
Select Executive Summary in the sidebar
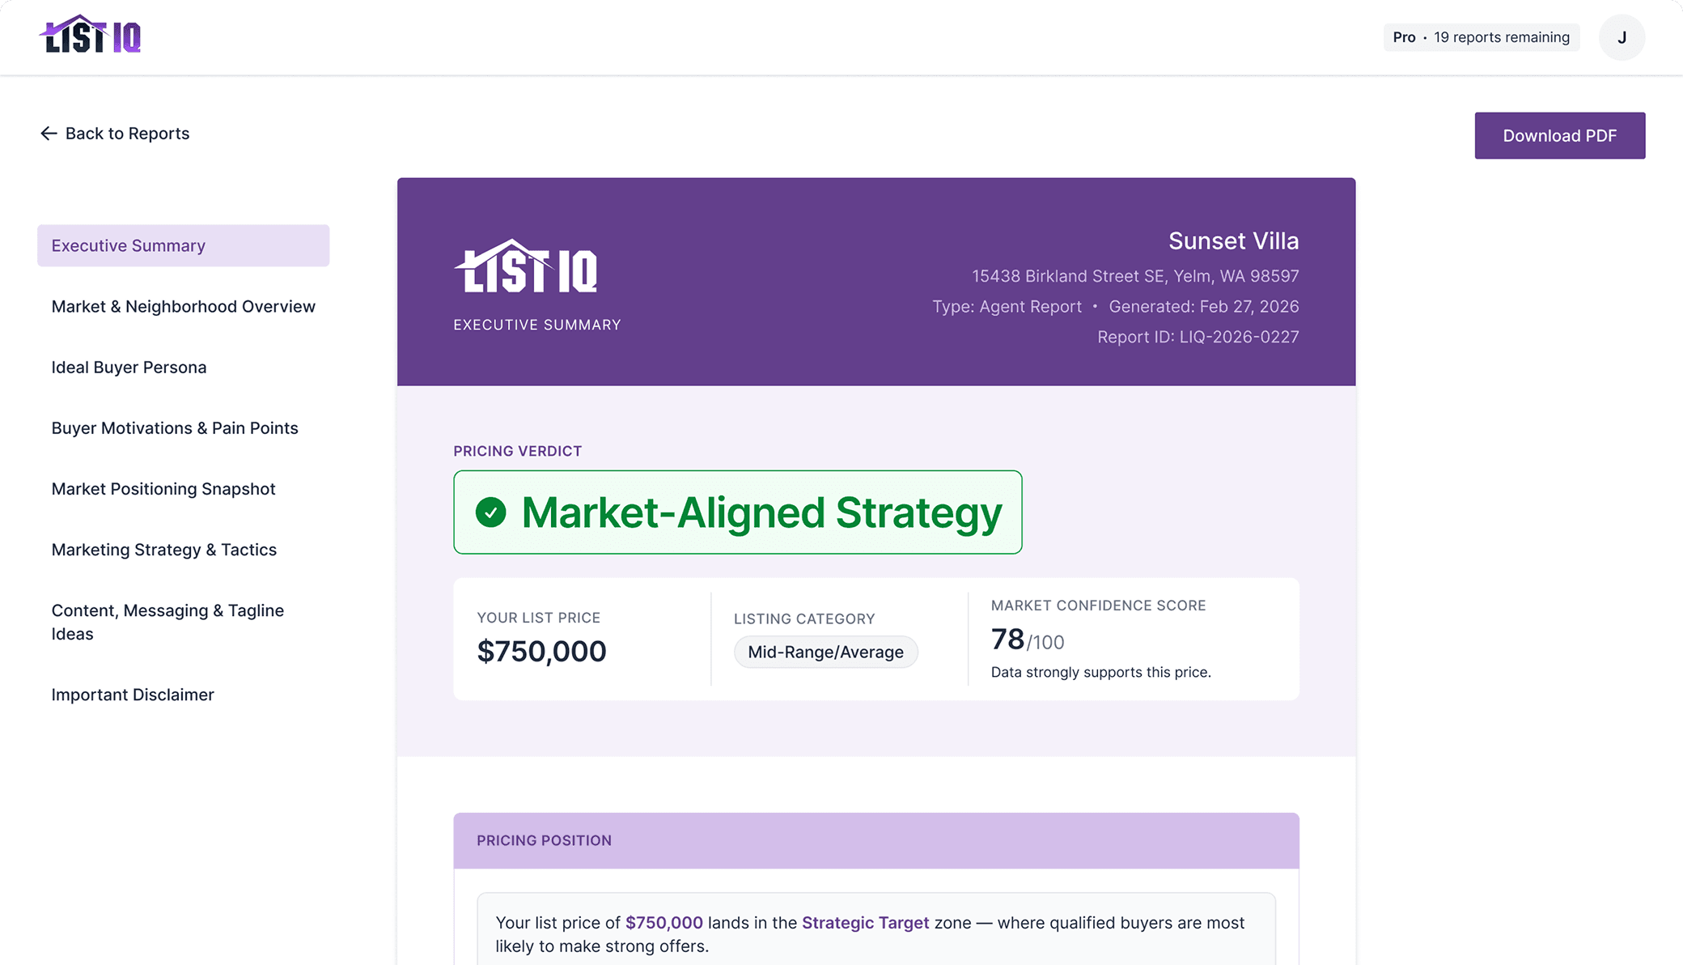[x=128, y=244]
